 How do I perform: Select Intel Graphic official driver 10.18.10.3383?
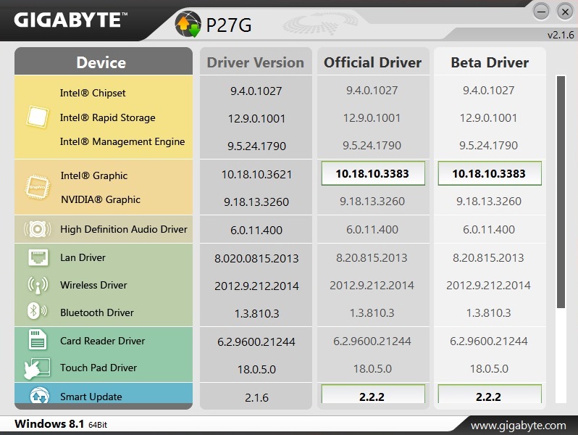click(x=373, y=174)
